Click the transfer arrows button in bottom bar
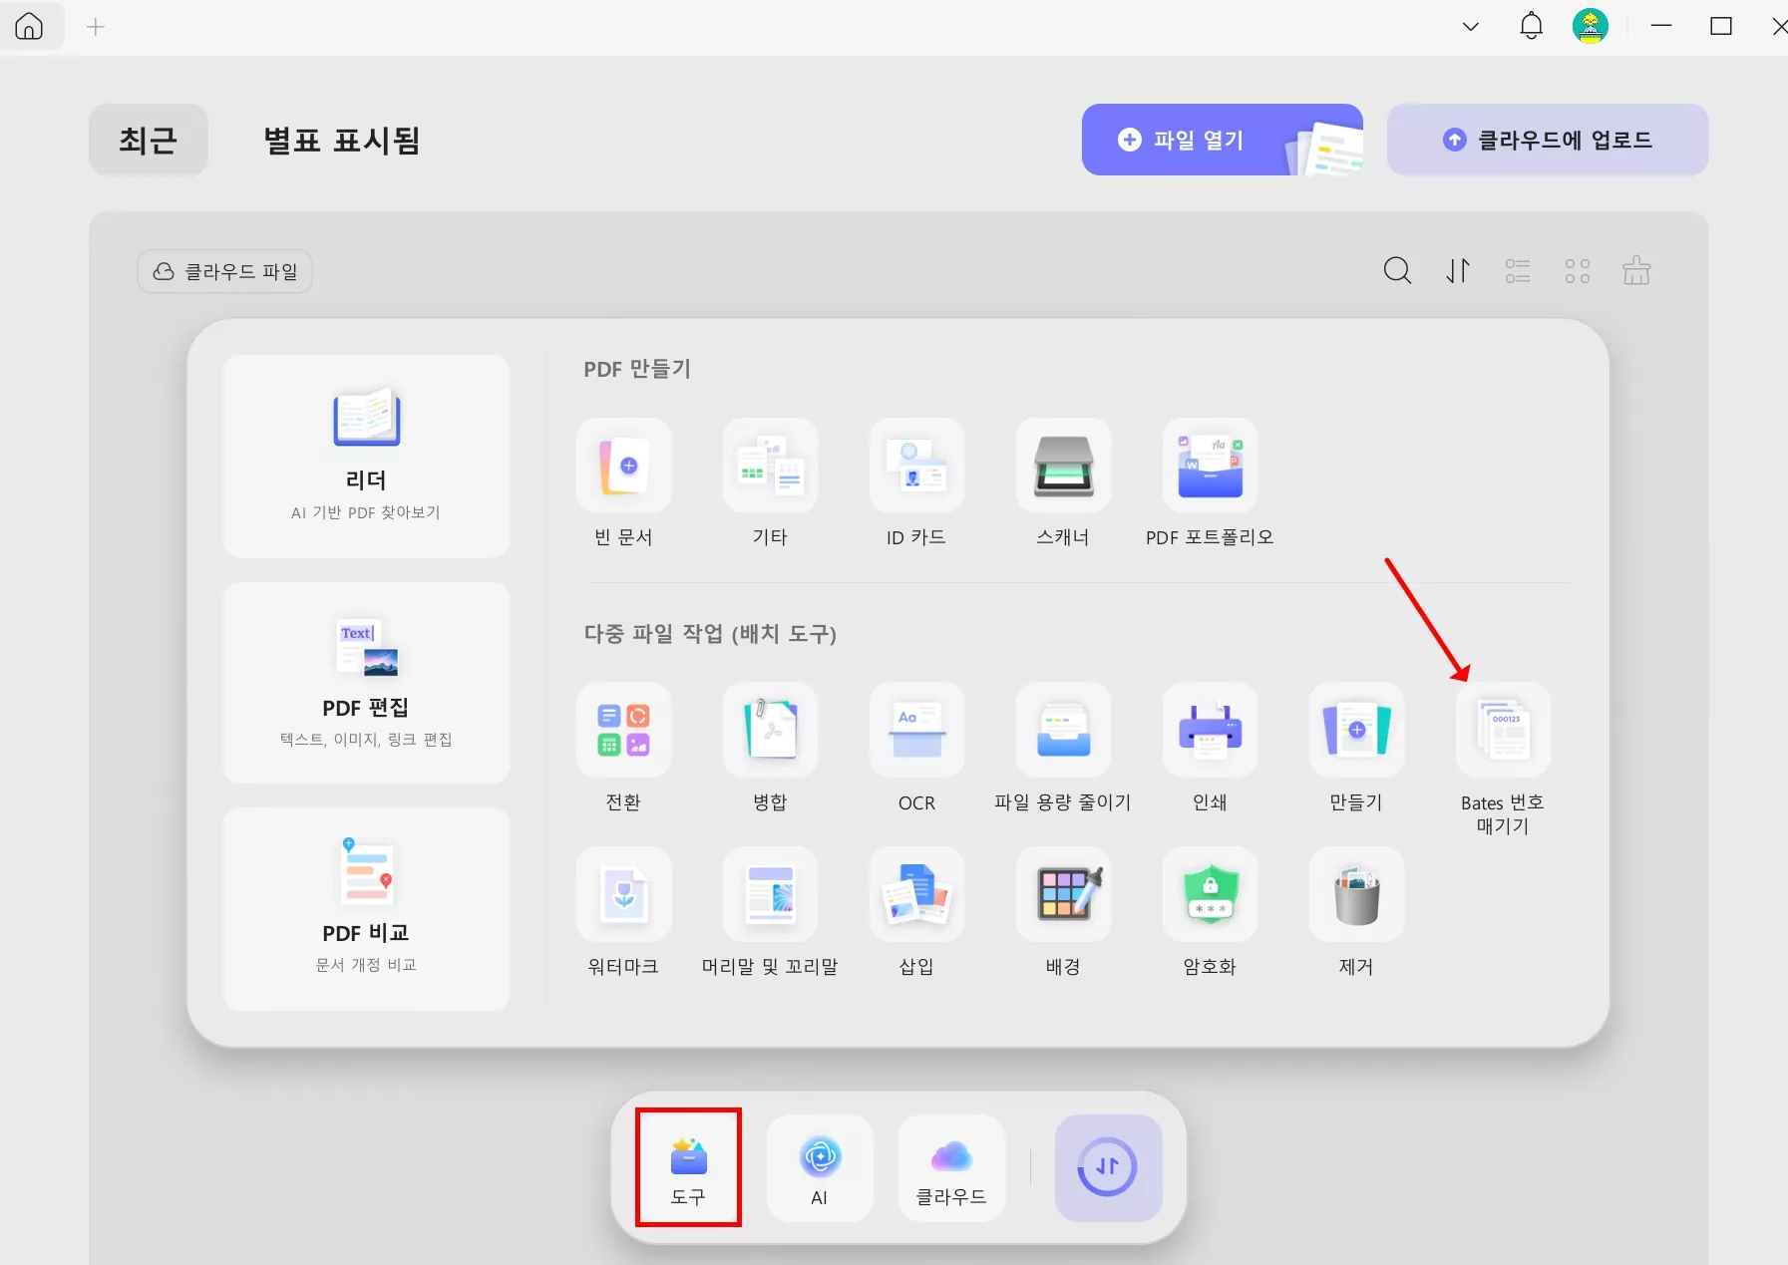This screenshot has height=1265, width=1788. pyautogui.click(x=1108, y=1167)
